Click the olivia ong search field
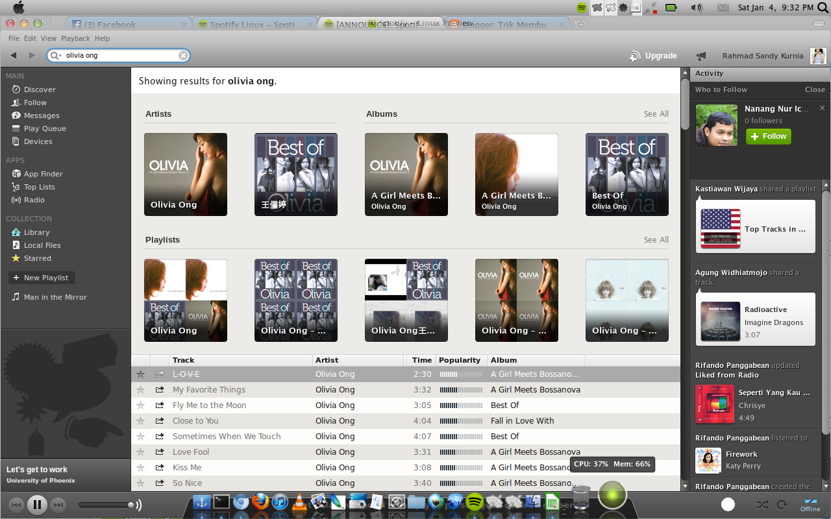831x519 pixels. (x=118, y=56)
